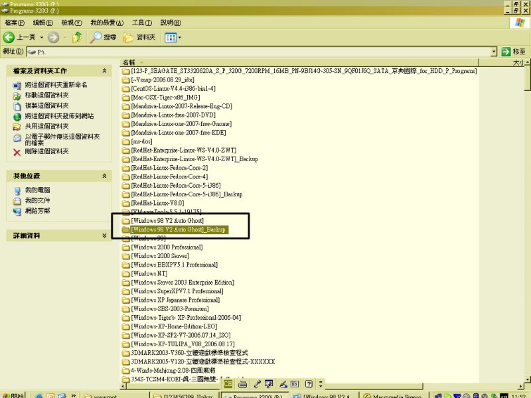Open the 我的文件 link
Viewport: 531px width, 398px height.
point(37,201)
